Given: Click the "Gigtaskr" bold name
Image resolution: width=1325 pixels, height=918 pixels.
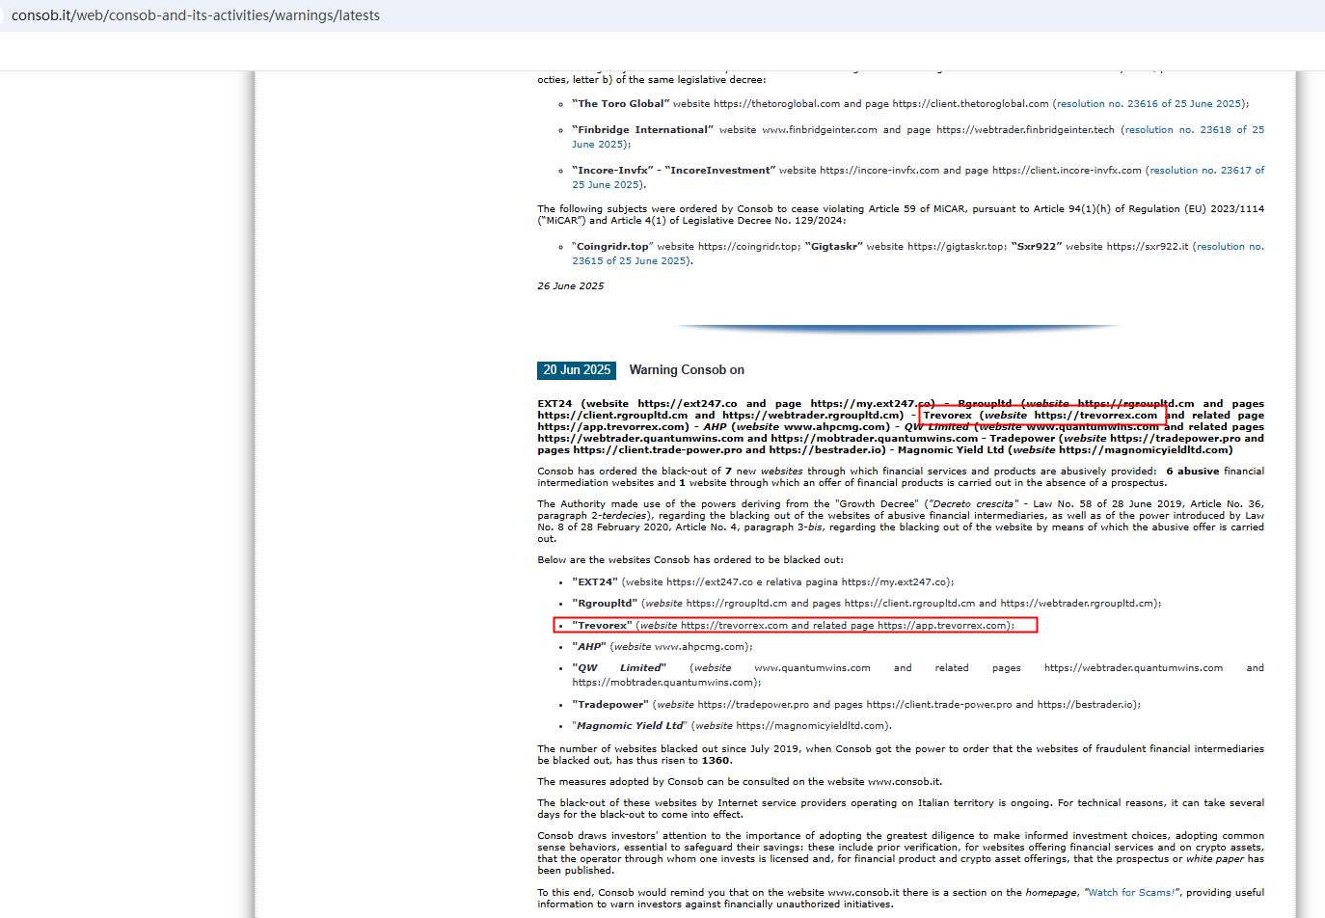Looking at the screenshot, I should pyautogui.click(x=834, y=247).
